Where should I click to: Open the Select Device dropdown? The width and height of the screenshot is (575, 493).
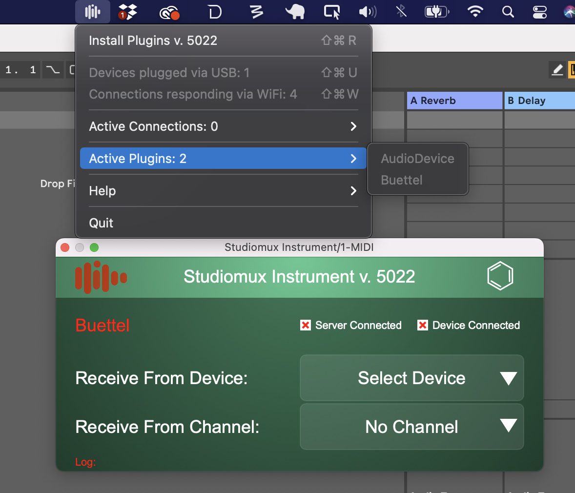point(411,378)
